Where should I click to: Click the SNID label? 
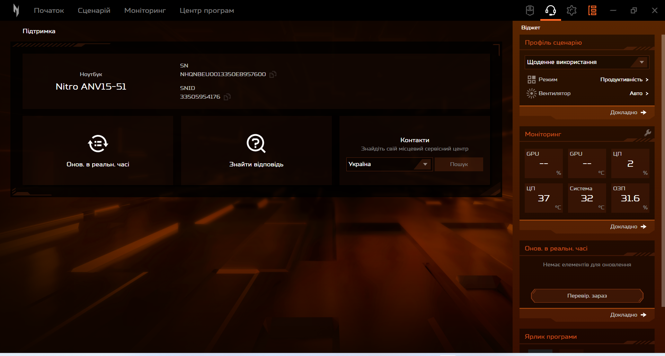187,88
